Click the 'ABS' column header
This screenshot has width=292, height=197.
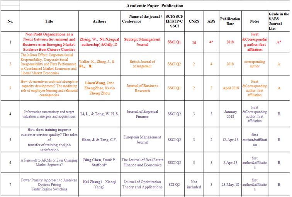pos(211,22)
